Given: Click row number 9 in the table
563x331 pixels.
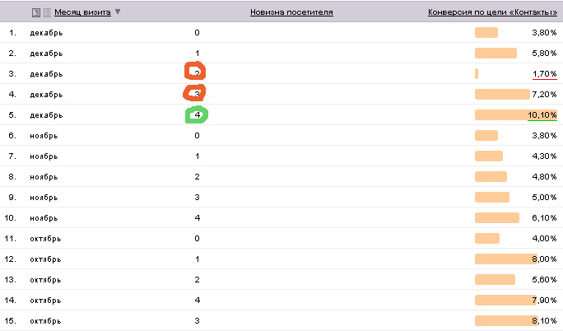Looking at the screenshot, I should tap(12, 197).
